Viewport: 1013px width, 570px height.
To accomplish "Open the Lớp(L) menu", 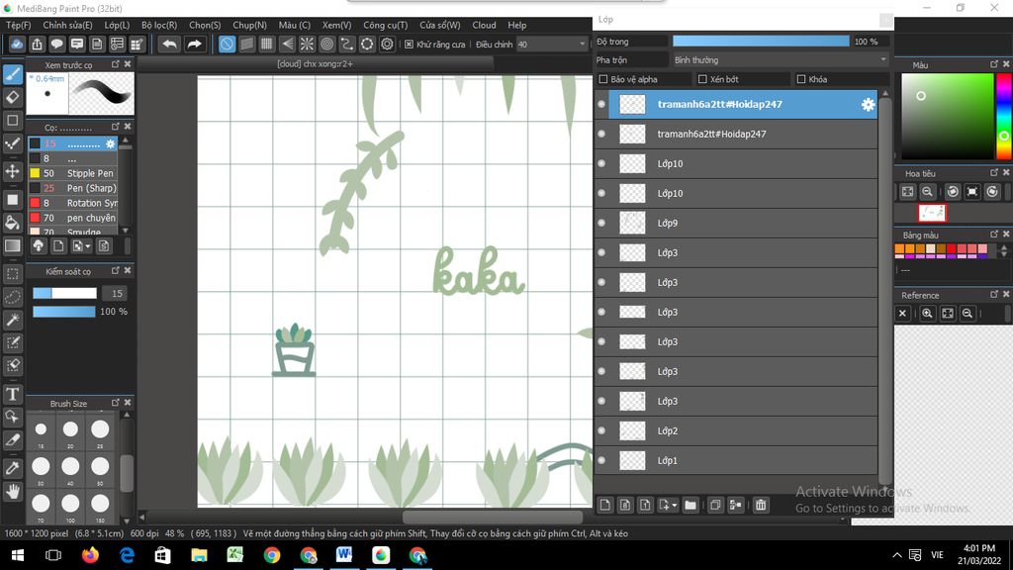I will (117, 25).
